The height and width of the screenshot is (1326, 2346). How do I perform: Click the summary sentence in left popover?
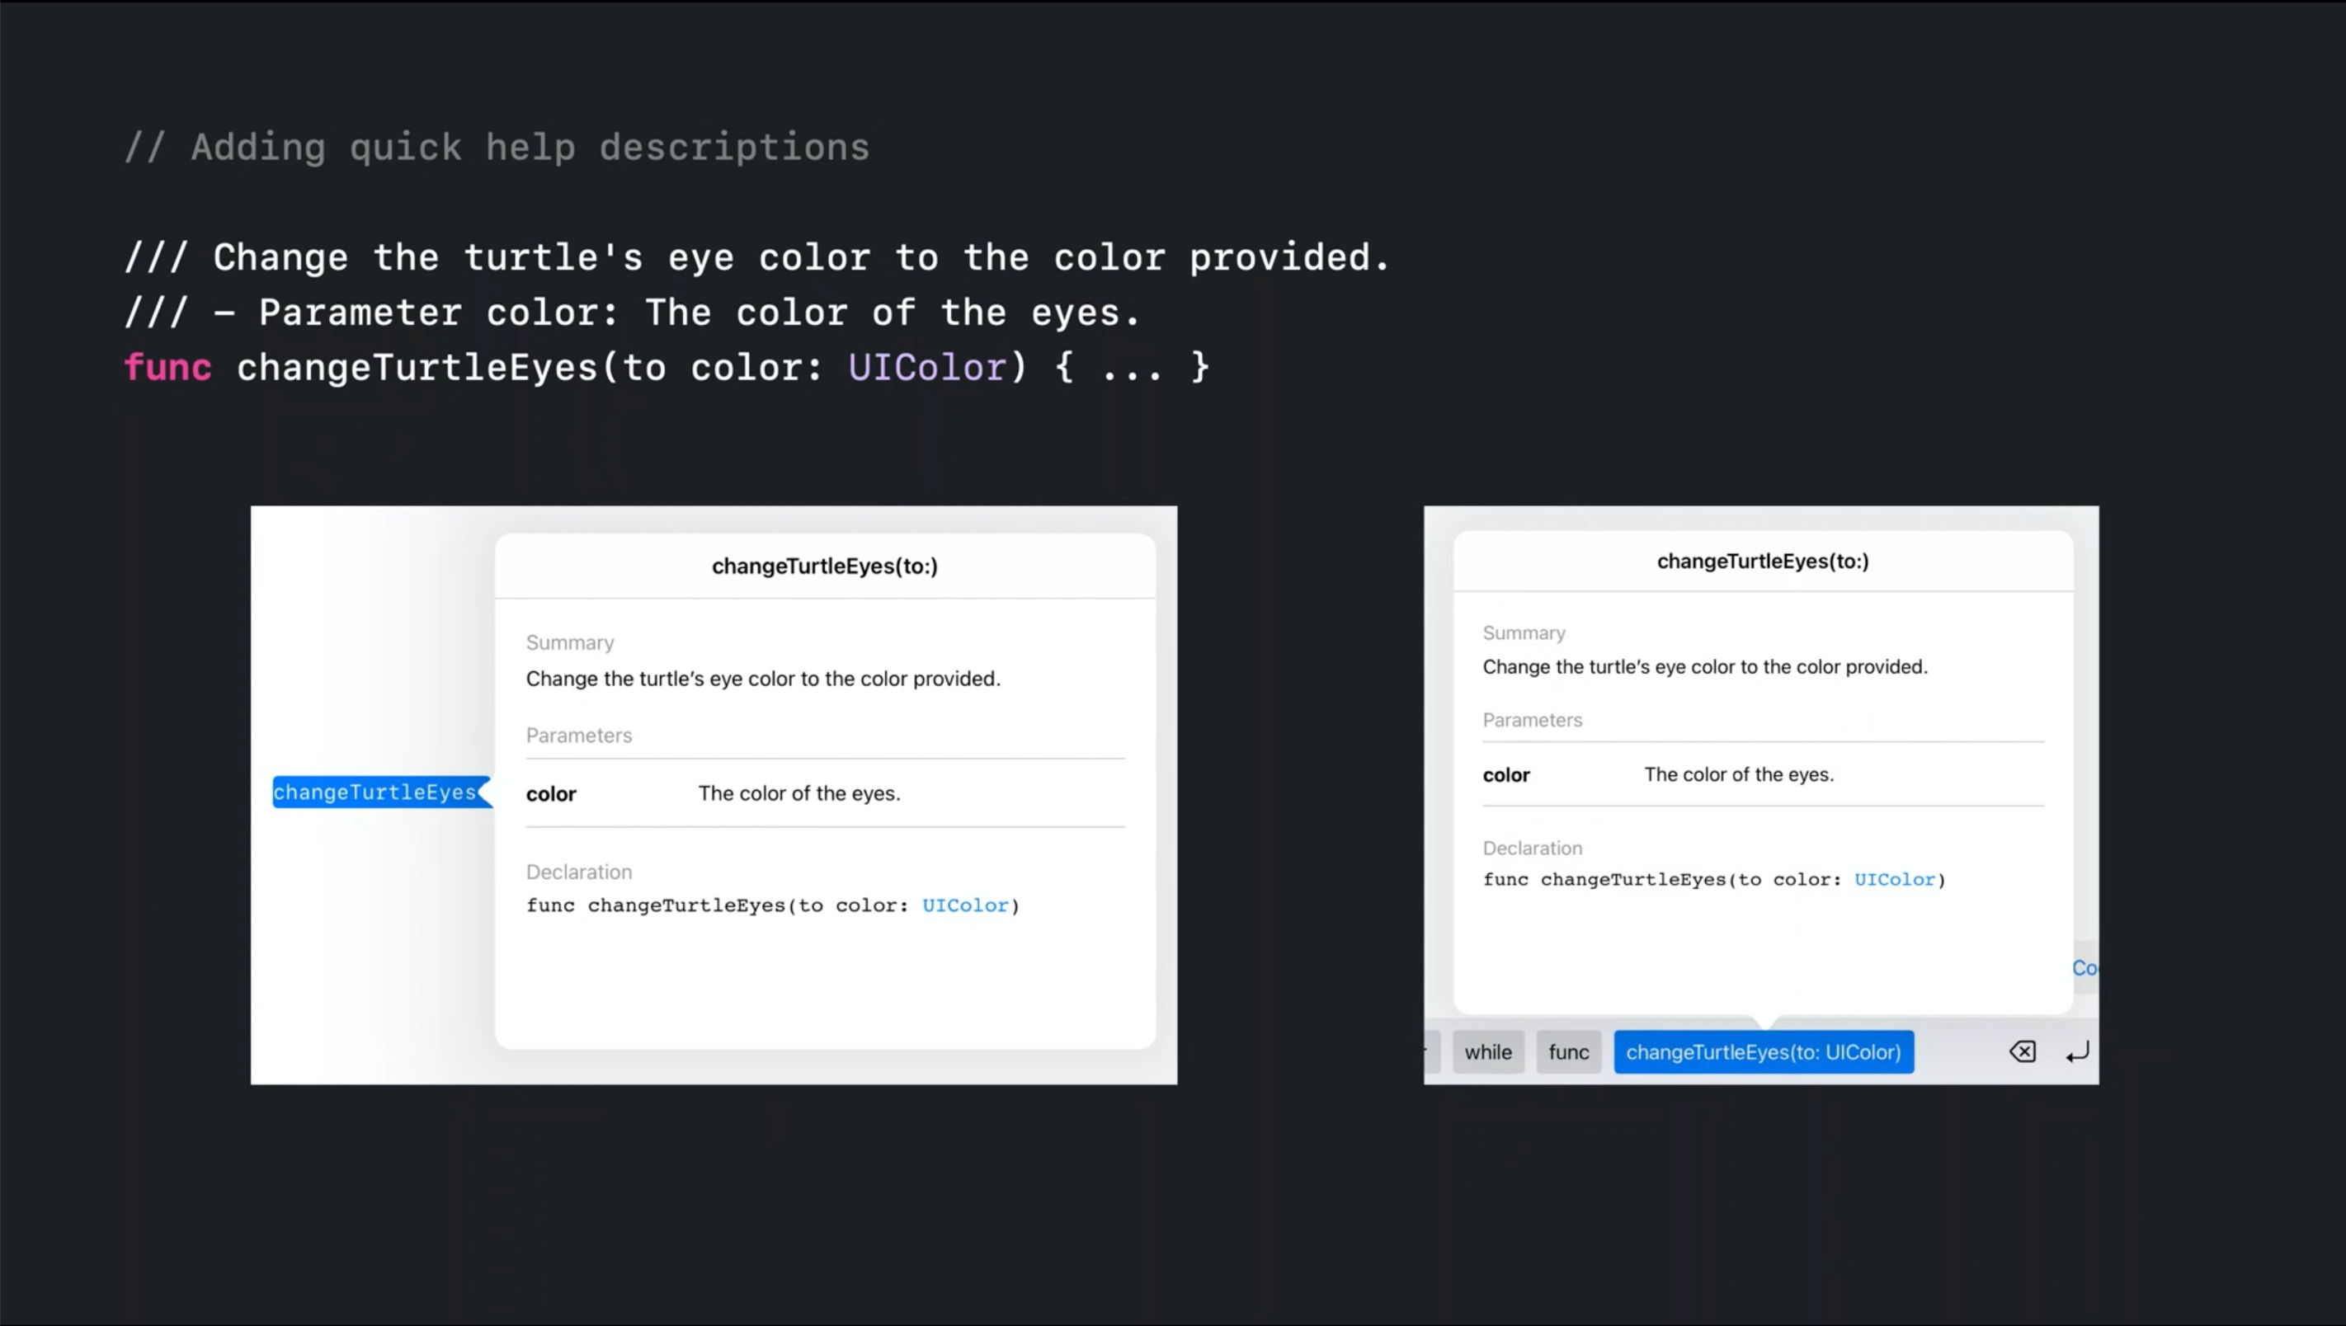click(763, 679)
